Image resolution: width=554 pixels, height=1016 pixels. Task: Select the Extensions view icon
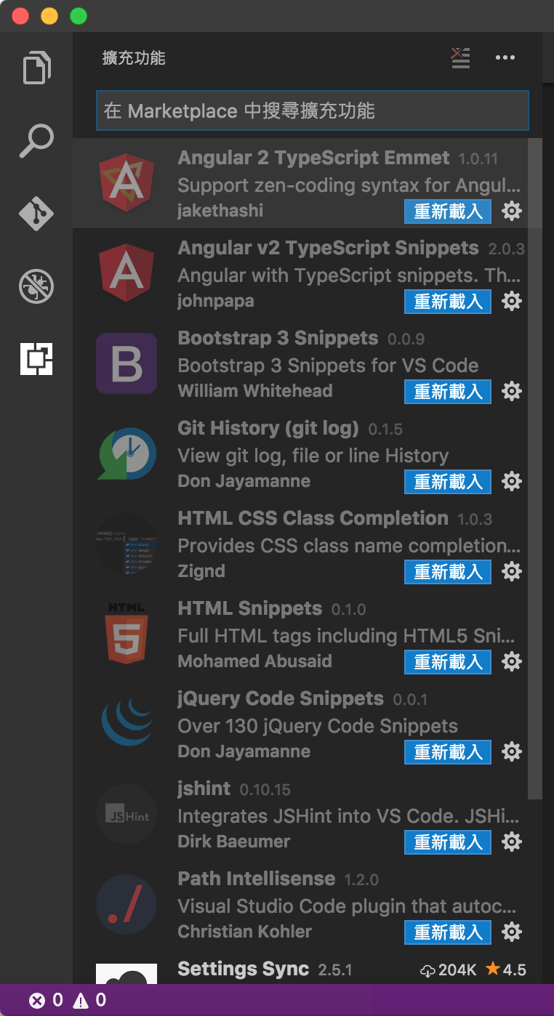tap(36, 358)
